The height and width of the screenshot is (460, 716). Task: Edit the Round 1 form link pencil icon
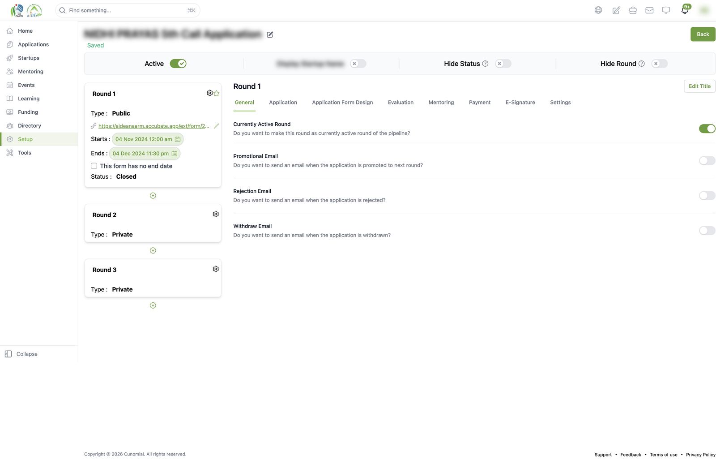click(217, 126)
